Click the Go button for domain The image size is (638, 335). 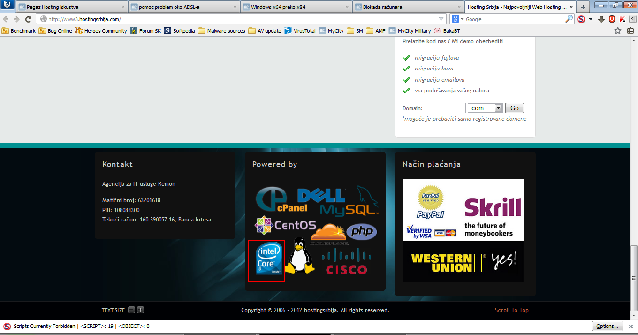514,108
